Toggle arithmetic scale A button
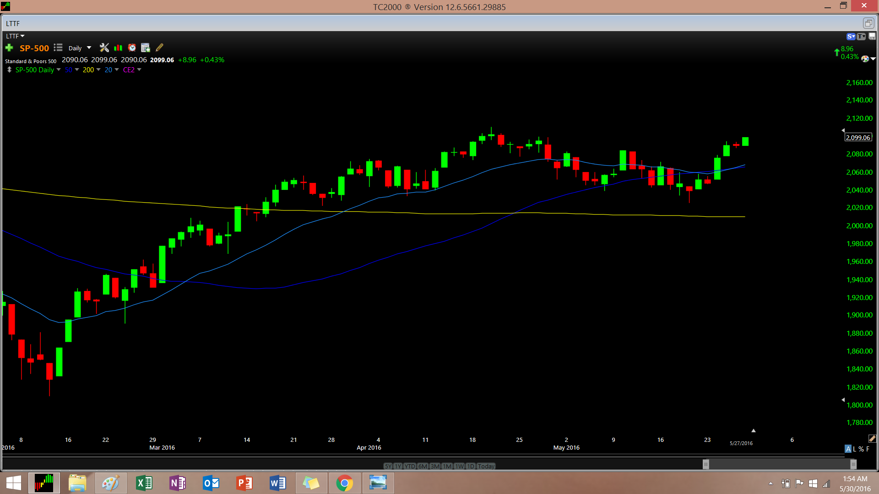This screenshot has height=494, width=879. tap(848, 449)
